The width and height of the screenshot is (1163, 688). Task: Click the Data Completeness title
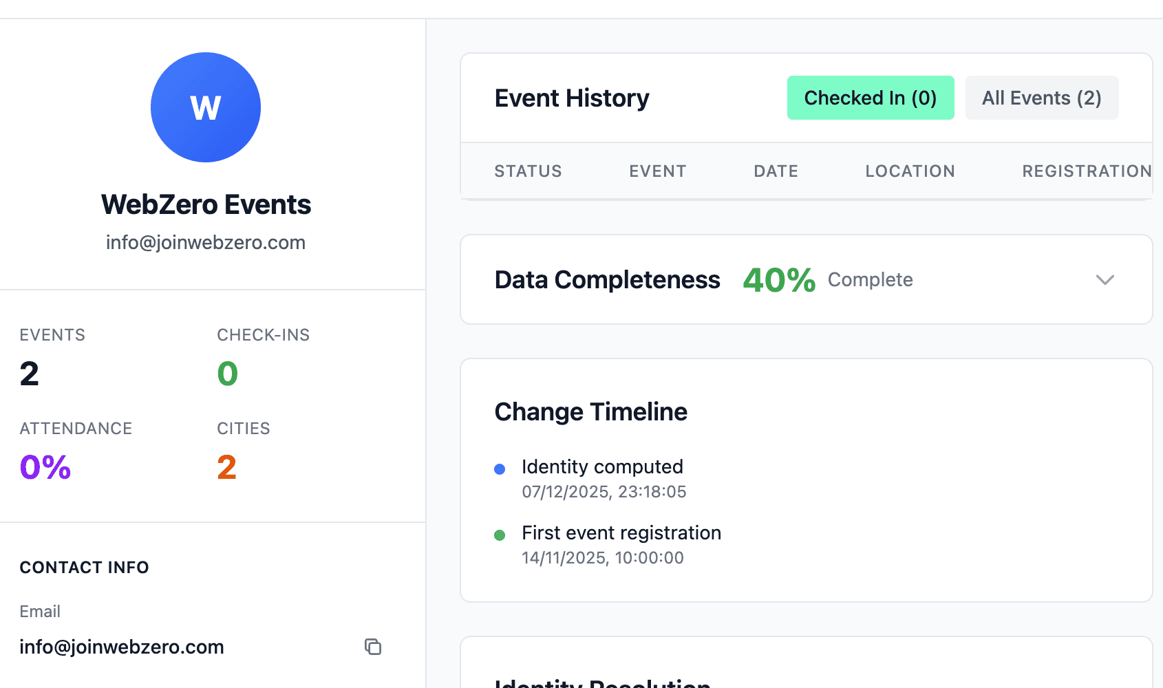(x=608, y=279)
